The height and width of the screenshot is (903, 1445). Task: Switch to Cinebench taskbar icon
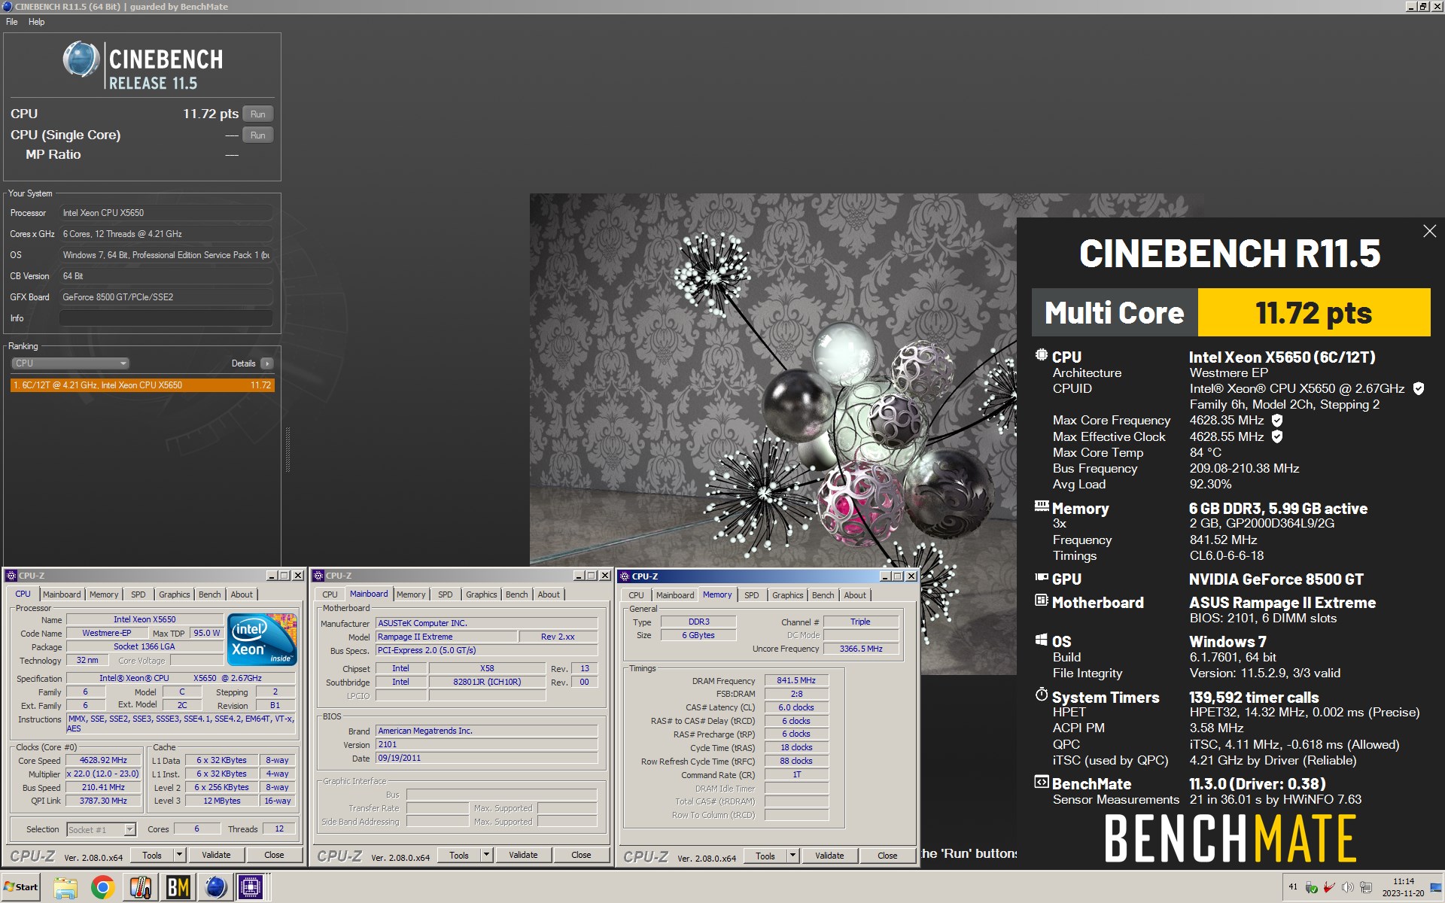215,888
